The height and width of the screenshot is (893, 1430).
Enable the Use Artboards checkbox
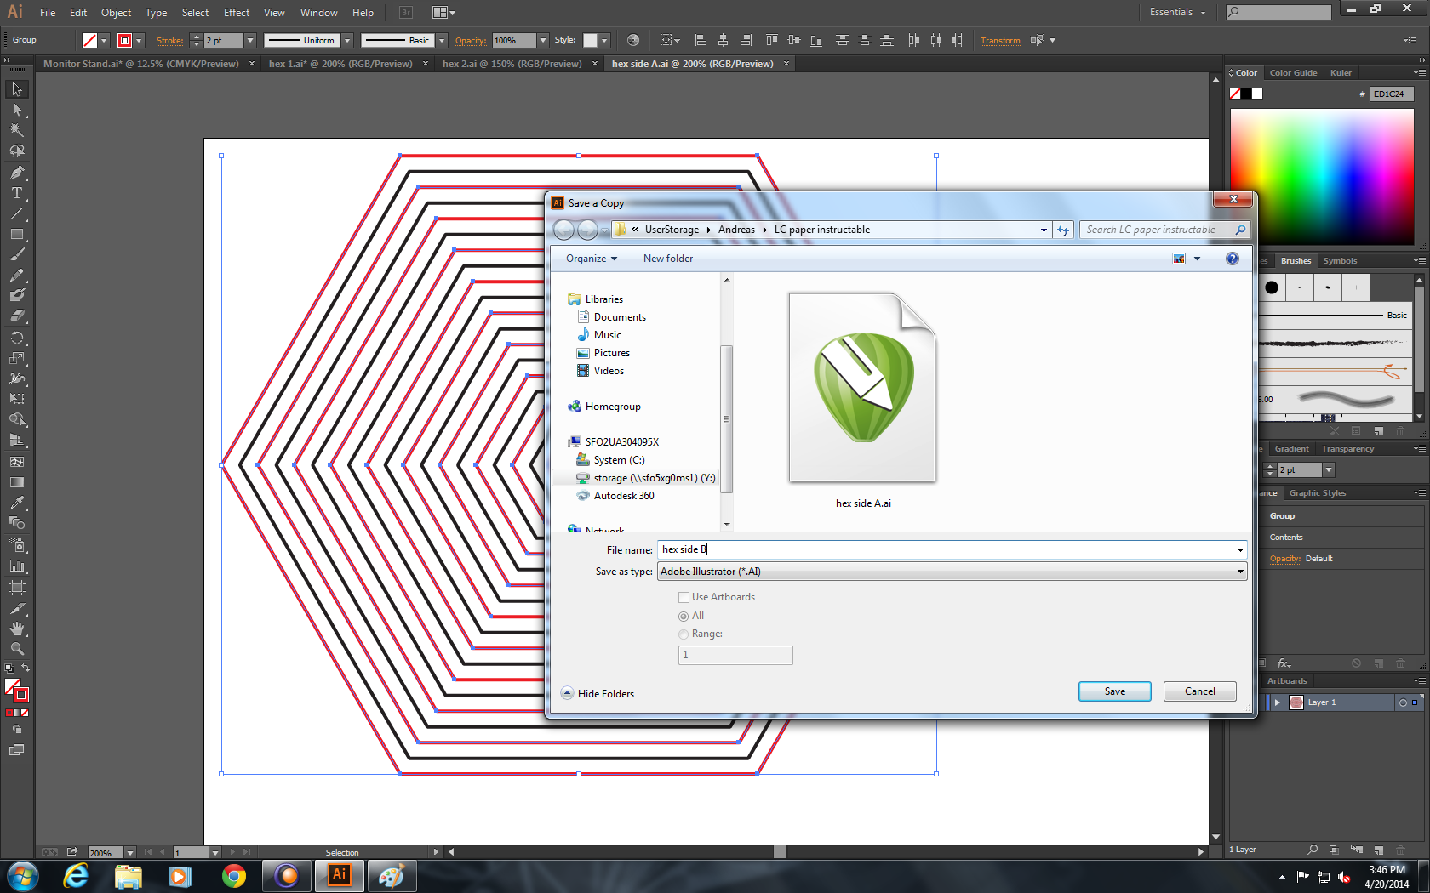pos(684,597)
